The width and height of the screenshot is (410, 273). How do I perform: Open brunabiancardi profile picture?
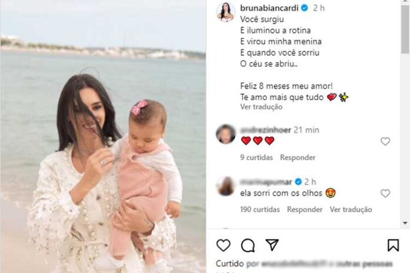pyautogui.click(x=226, y=12)
